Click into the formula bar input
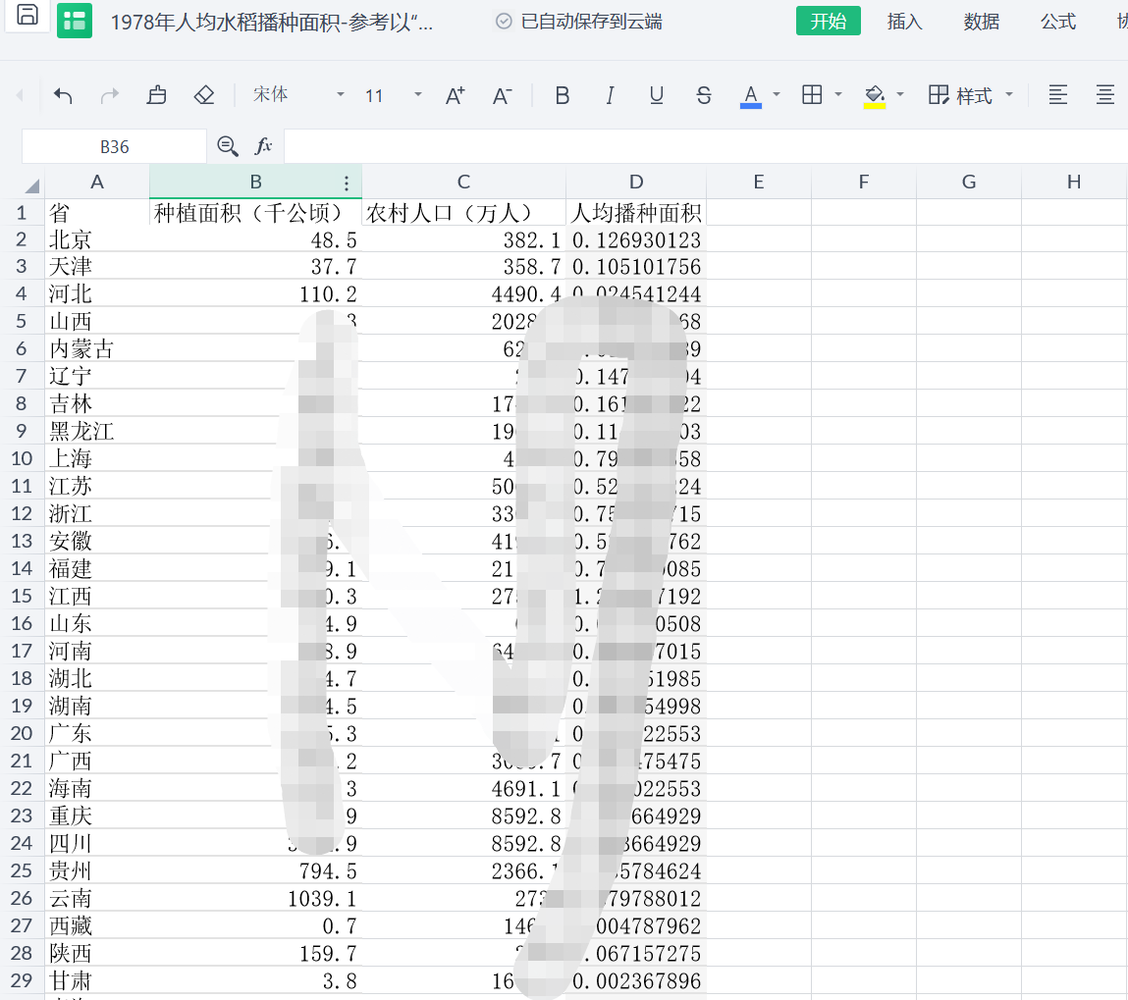The width and height of the screenshot is (1128, 1000). point(705,146)
